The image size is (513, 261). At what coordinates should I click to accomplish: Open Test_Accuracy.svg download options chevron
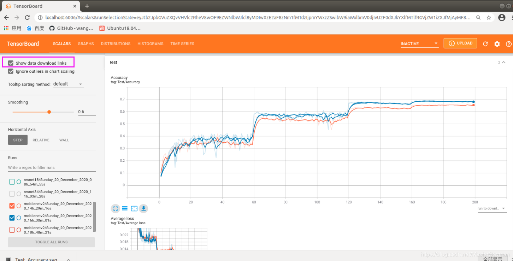click(69, 259)
